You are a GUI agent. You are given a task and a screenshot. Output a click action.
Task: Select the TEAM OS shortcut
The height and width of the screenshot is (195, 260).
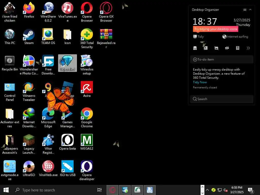[48, 37]
